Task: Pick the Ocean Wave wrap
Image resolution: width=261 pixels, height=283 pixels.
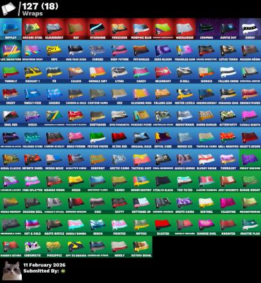Action: (55, 160)
